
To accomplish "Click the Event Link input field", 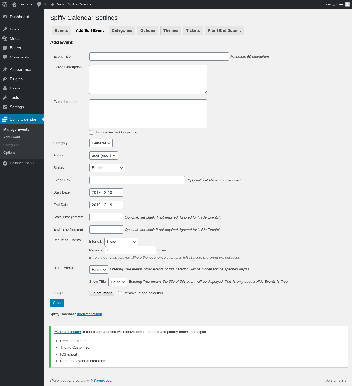I will 137,180.
